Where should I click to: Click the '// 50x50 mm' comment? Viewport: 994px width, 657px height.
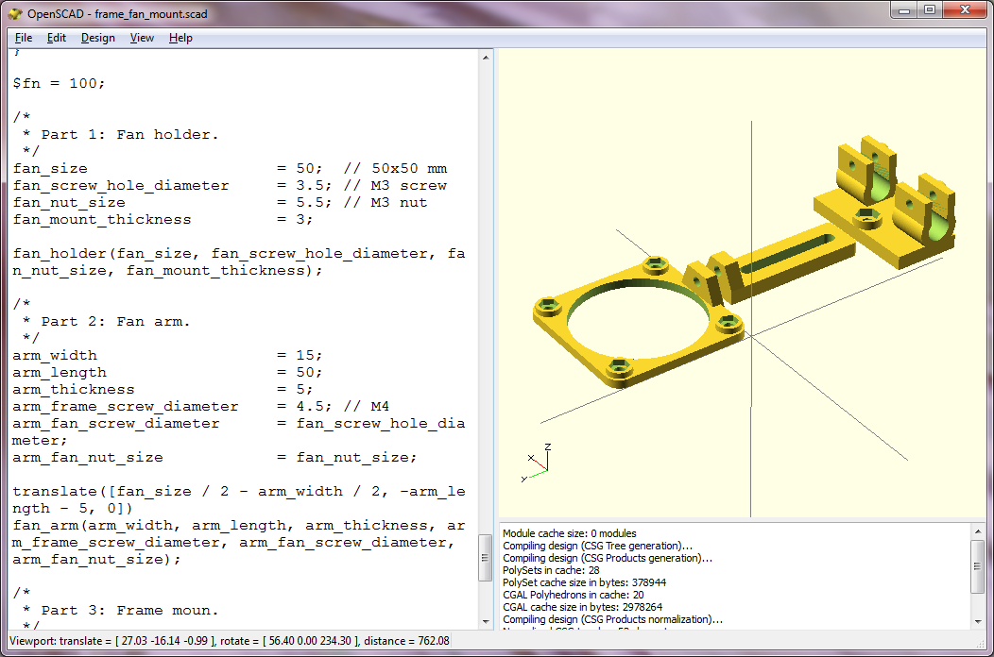click(x=395, y=169)
